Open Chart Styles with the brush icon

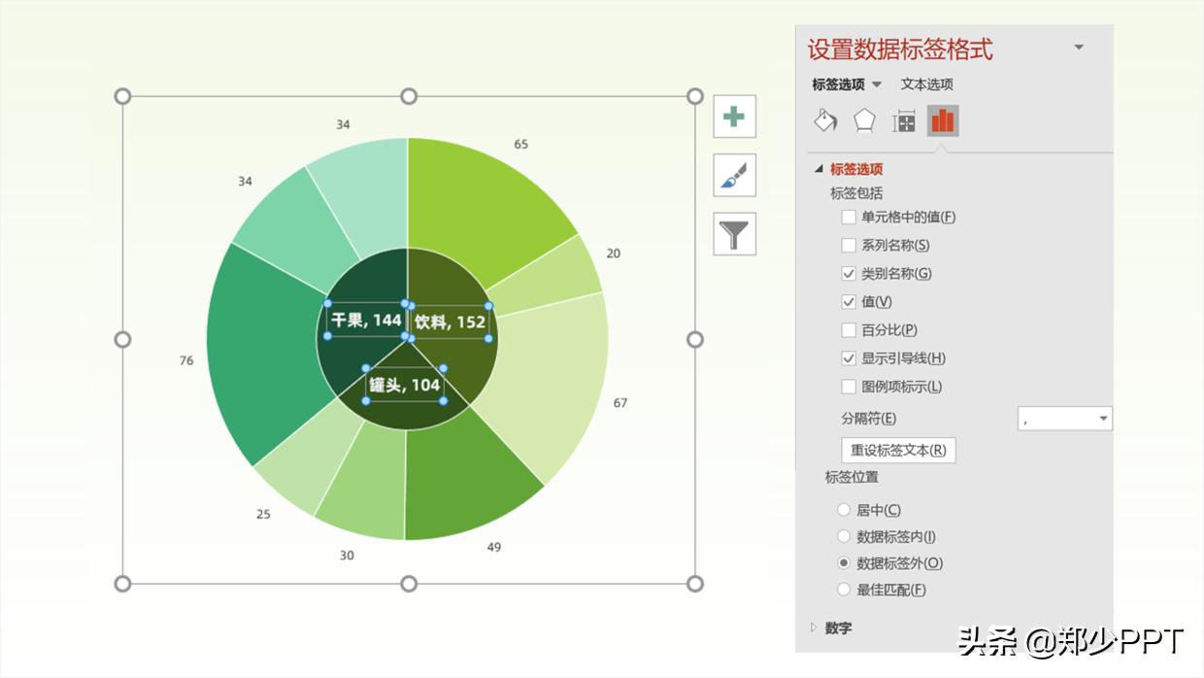pos(734,175)
